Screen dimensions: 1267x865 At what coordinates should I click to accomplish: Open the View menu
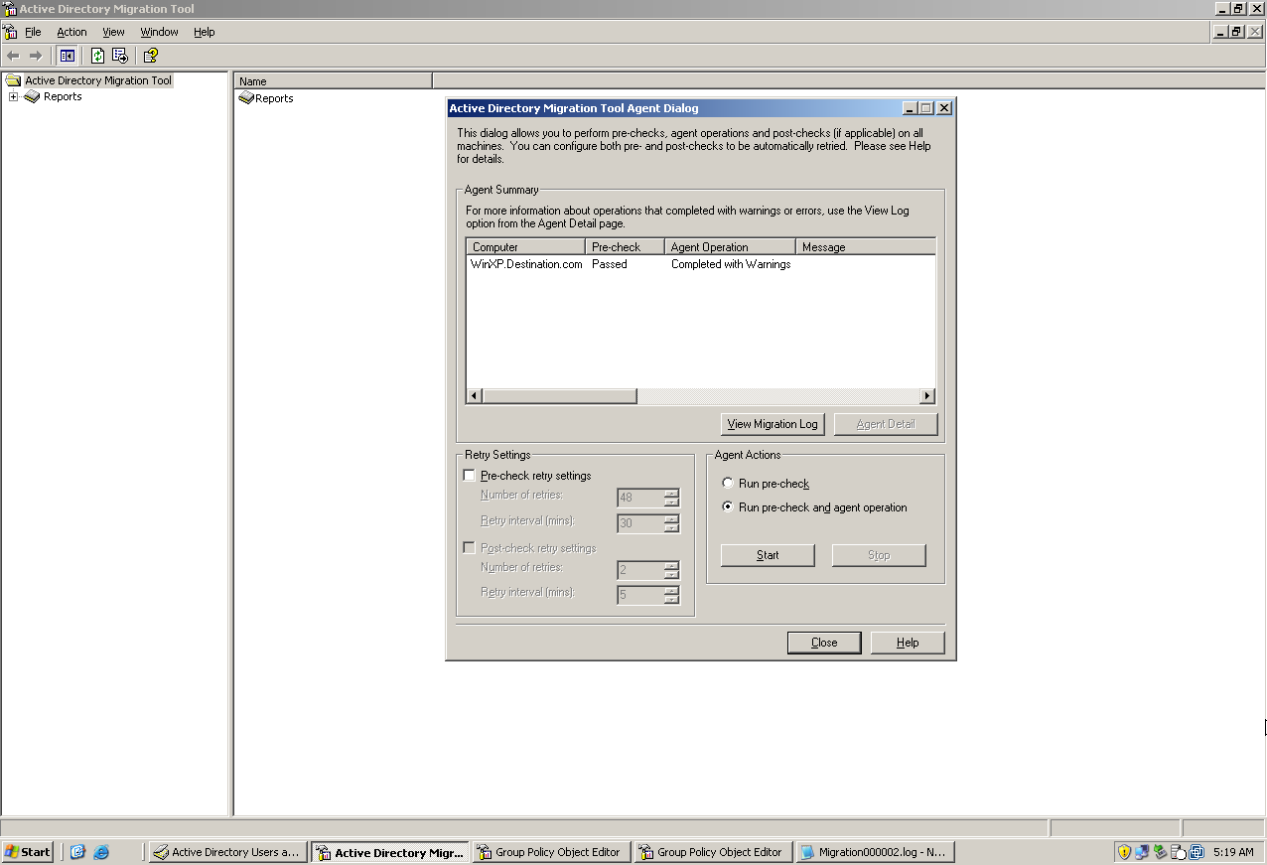coord(113,32)
